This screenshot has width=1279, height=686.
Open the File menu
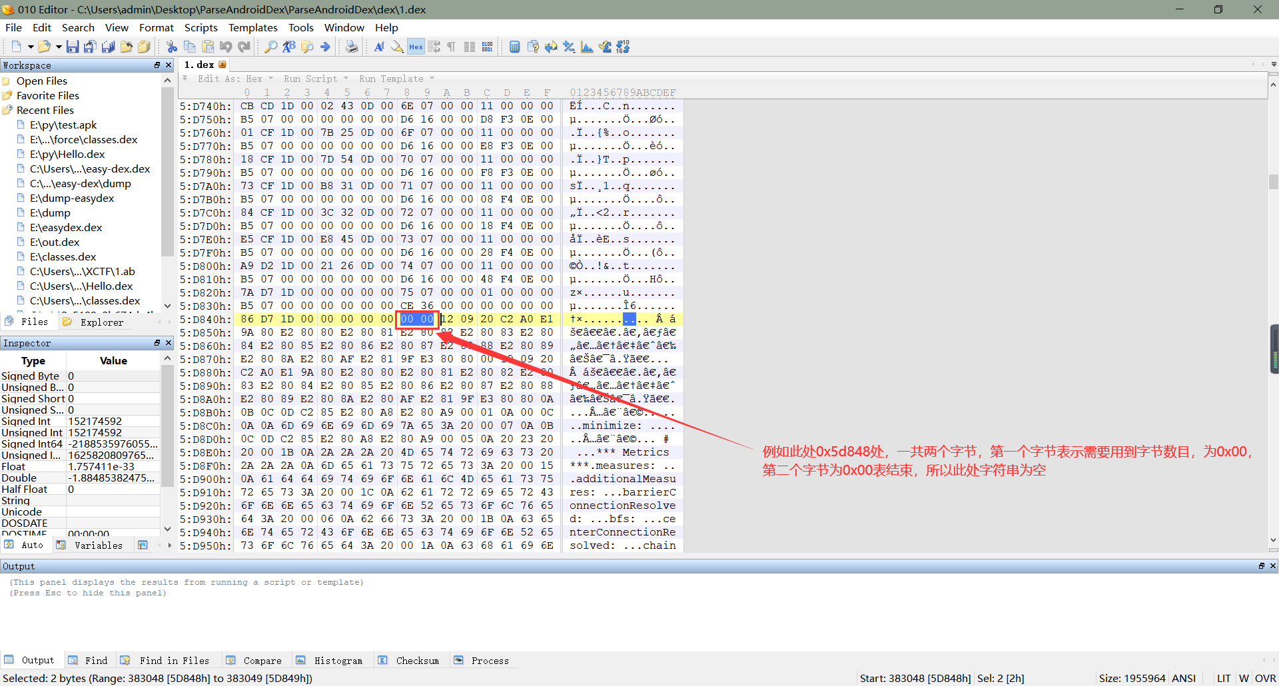tap(13, 27)
